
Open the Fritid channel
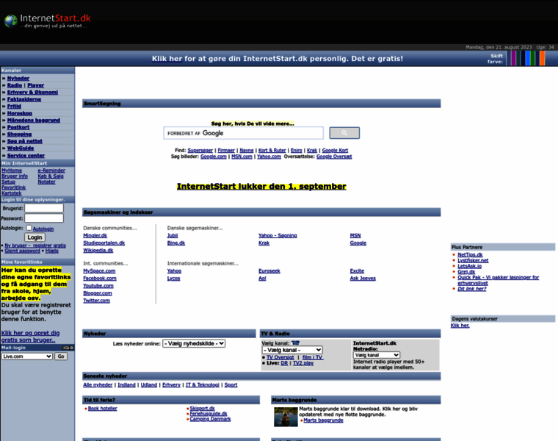14,106
